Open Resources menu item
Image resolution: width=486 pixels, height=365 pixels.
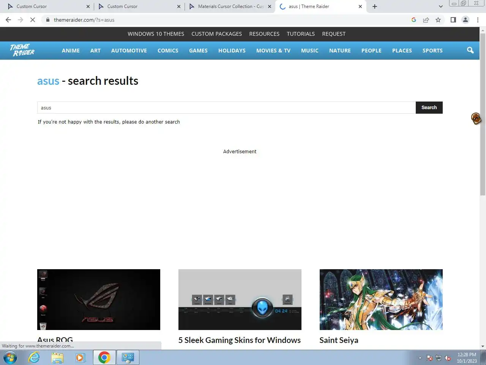tap(264, 34)
